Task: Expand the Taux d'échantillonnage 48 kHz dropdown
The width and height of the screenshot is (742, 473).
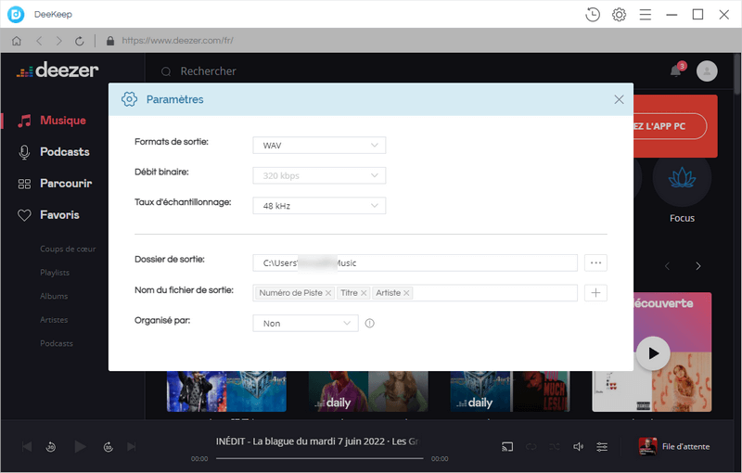Action: tap(319, 206)
